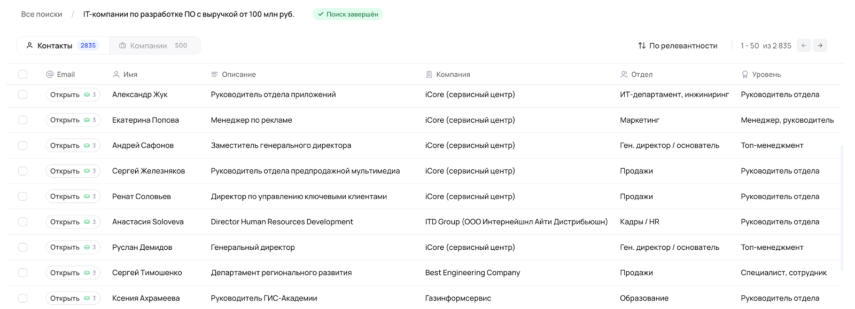This screenshot has width=855, height=309.
Task: Click company name ITD Group
Action: pos(516,221)
